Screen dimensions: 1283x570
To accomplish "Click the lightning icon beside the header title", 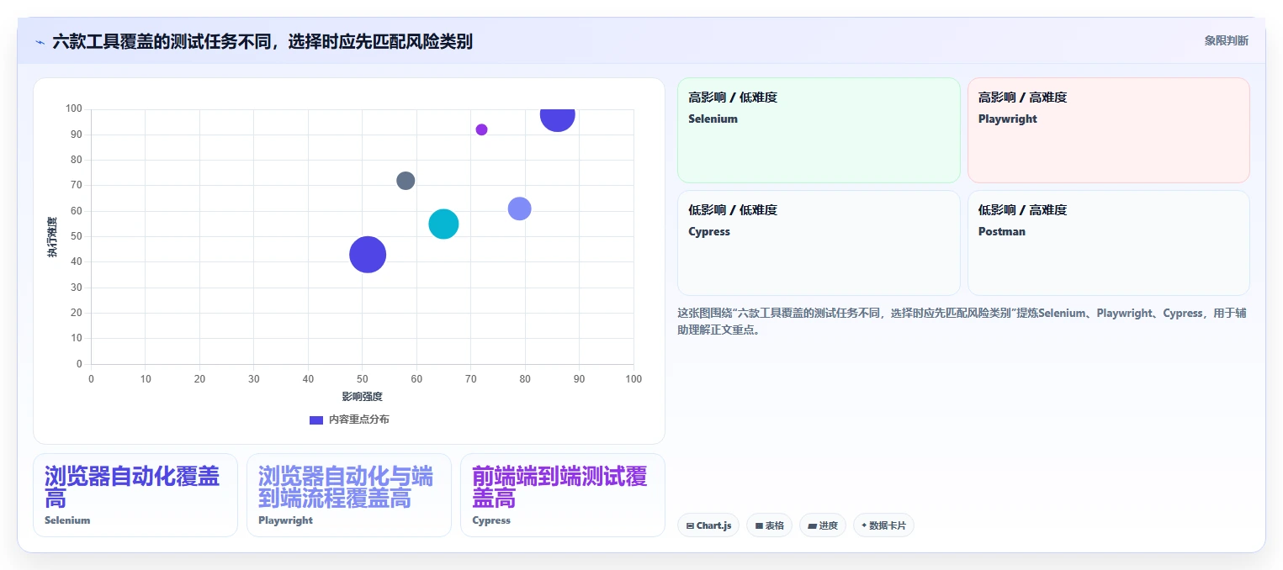I will coord(40,42).
